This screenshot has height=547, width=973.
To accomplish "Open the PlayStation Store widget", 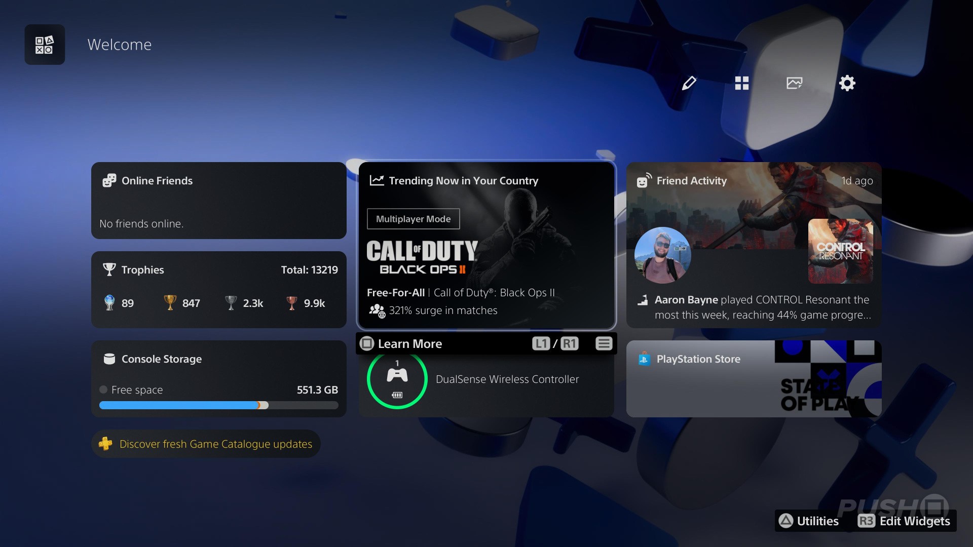I will 754,379.
